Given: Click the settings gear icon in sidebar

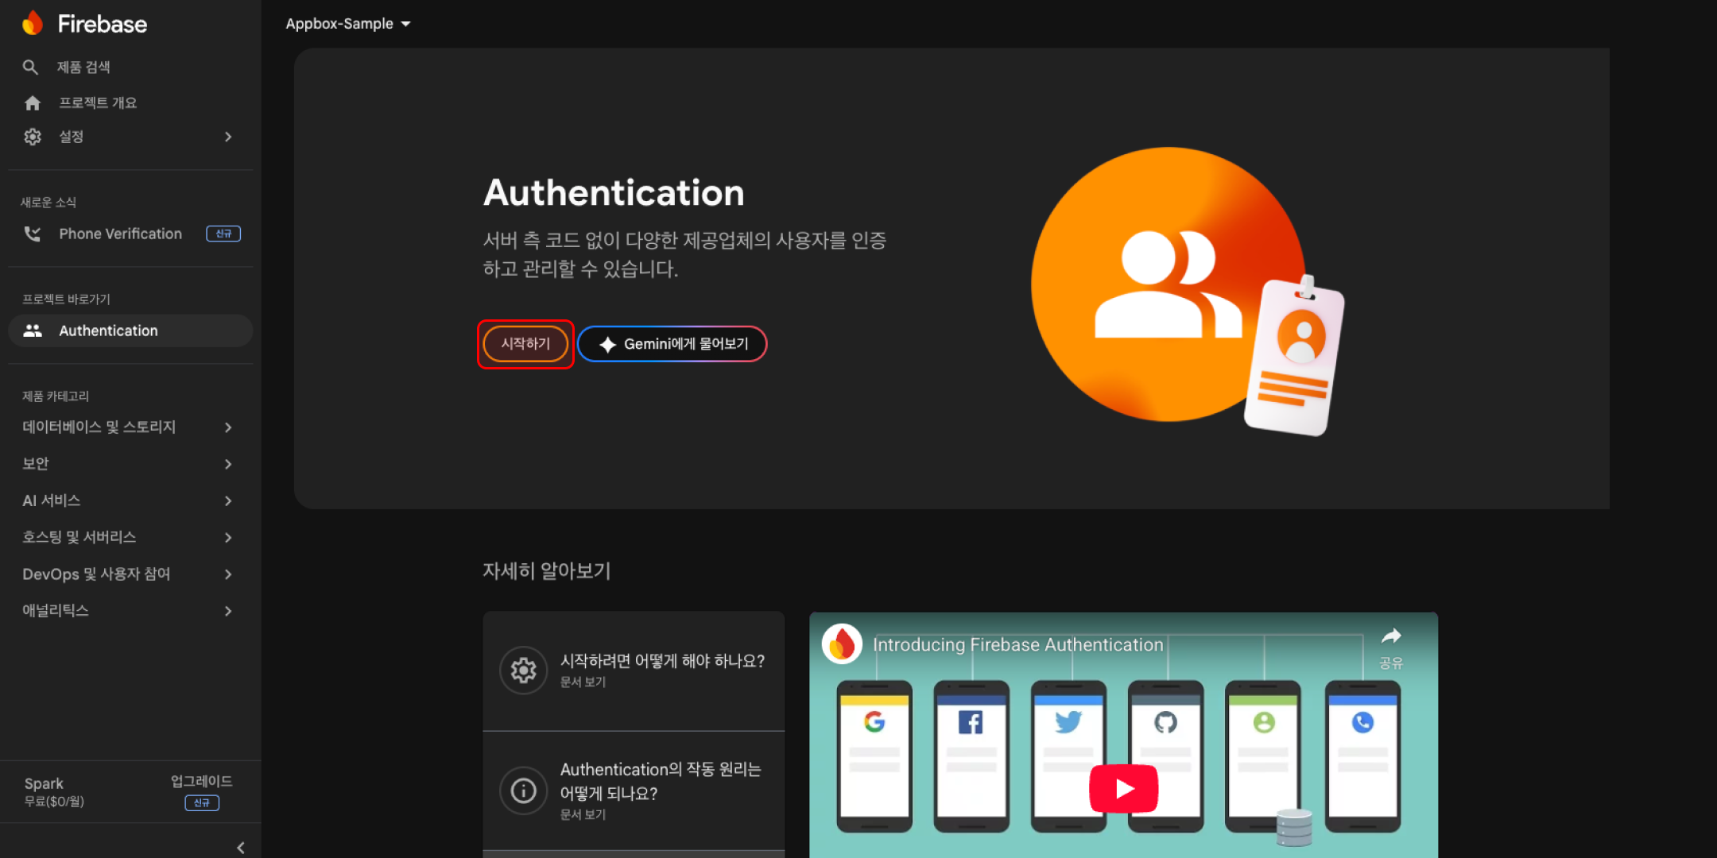Looking at the screenshot, I should coord(33,137).
